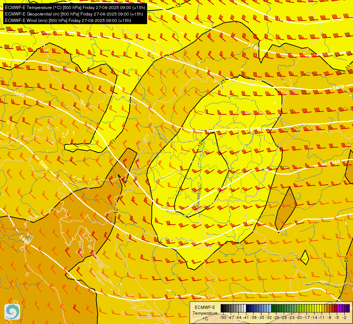Click the -5 legend scale value
This screenshot has height=324, width=353.
(x=337, y=318)
